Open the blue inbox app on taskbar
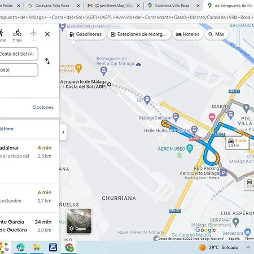The height and width of the screenshot is (254, 254). tap(53, 247)
